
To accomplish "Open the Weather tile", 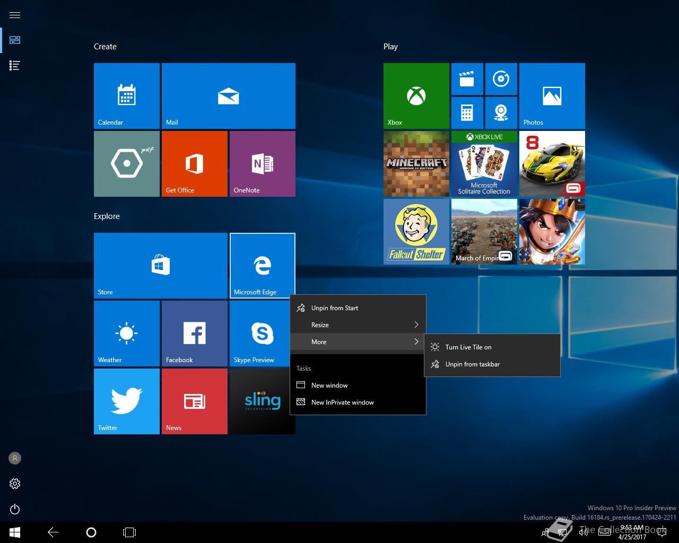I will (127, 334).
